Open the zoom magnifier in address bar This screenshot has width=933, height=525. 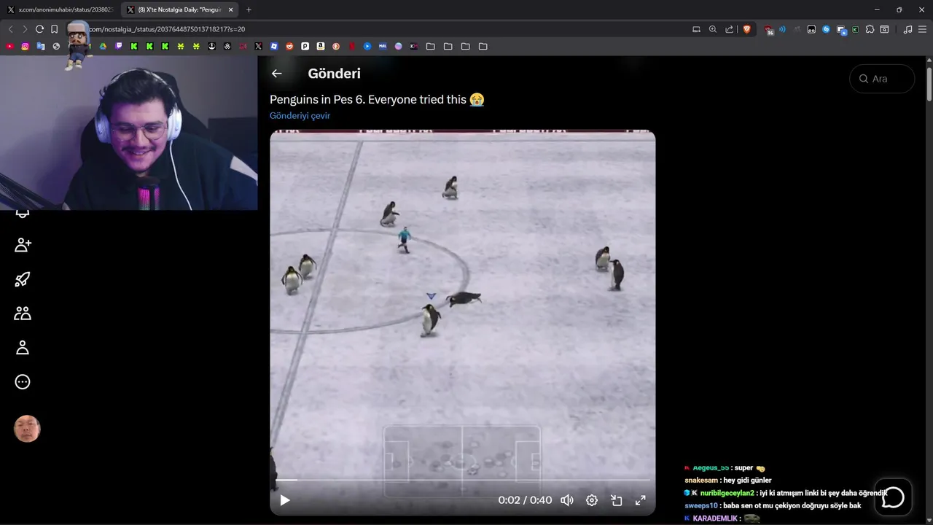click(713, 29)
